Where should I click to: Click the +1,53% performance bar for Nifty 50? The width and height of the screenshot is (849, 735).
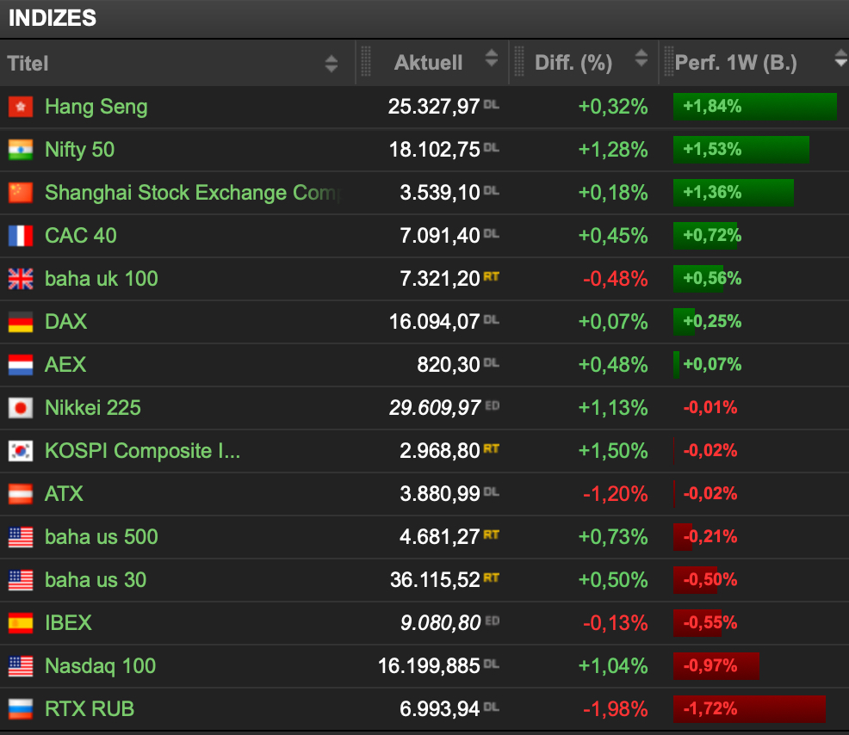pos(741,150)
